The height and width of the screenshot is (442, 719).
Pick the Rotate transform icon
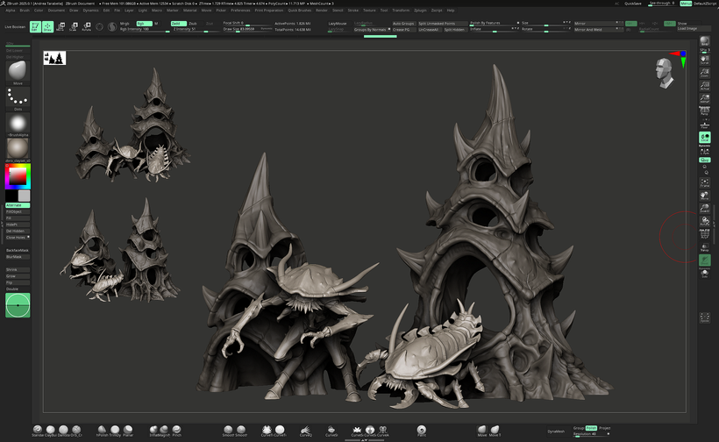pyautogui.click(x=86, y=27)
